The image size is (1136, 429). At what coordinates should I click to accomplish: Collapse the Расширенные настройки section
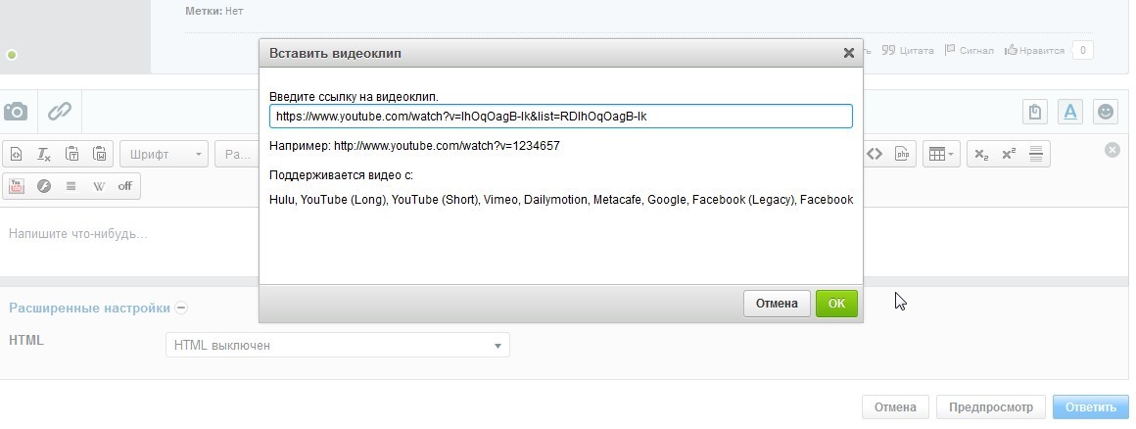point(181,308)
